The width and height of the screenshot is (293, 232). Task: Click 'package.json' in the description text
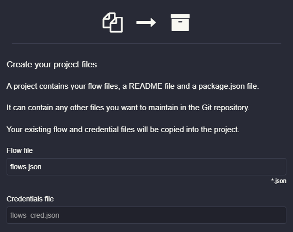pyautogui.click(x=222, y=86)
